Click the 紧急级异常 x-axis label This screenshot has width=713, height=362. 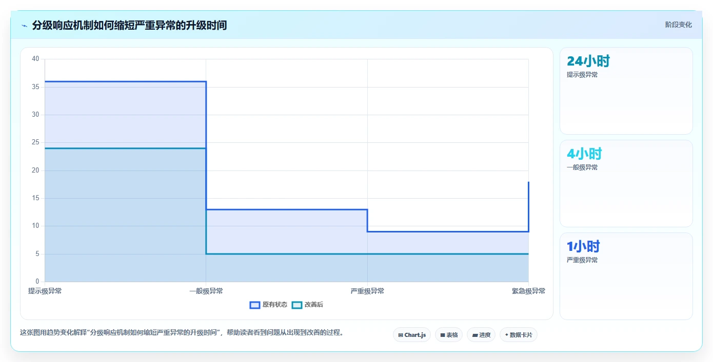point(528,291)
